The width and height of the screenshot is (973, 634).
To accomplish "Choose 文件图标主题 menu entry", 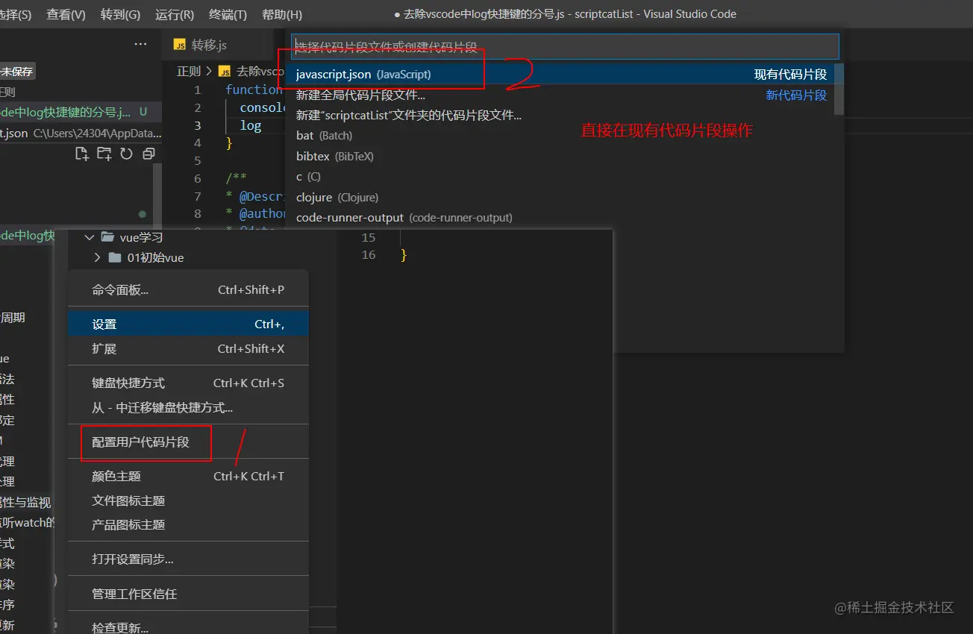I will coord(188,500).
